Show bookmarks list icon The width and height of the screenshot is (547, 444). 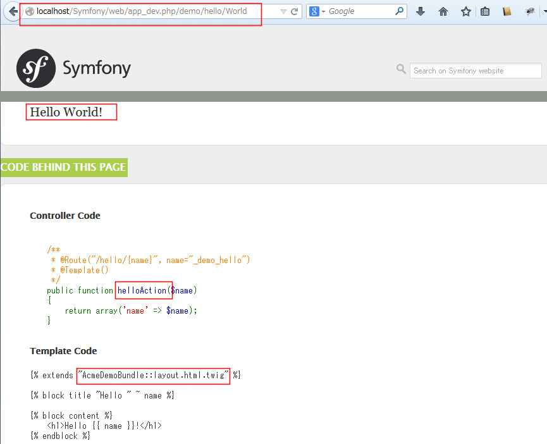pyautogui.click(x=485, y=12)
